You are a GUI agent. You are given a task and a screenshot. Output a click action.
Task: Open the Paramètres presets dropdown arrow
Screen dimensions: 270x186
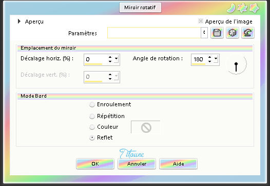204,33
